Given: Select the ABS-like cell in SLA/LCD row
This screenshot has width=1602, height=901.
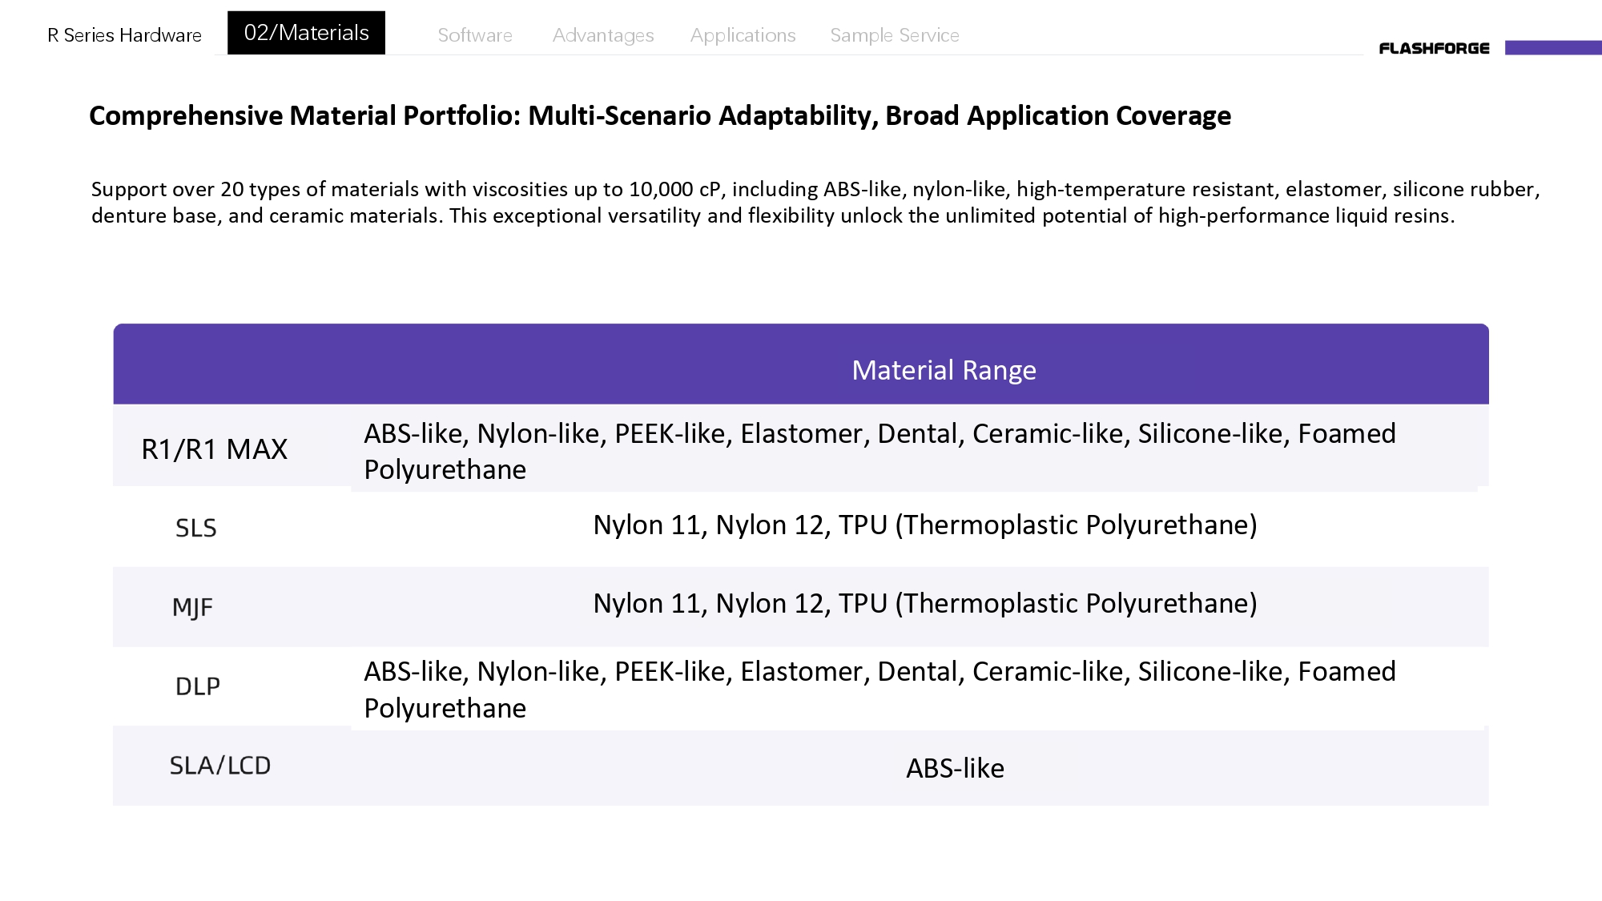Looking at the screenshot, I should [x=955, y=768].
